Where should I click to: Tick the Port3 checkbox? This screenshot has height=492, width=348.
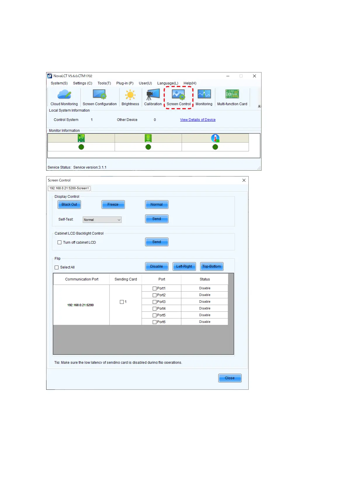(x=155, y=302)
